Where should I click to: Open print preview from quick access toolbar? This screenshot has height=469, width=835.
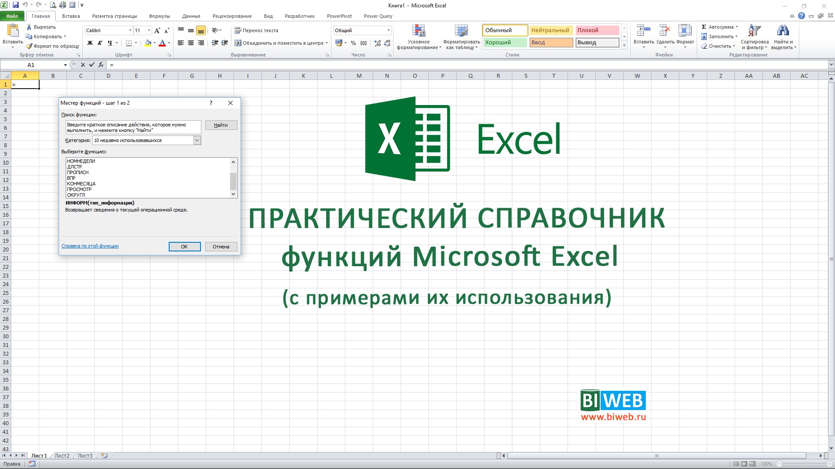53,5
